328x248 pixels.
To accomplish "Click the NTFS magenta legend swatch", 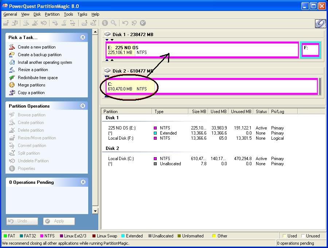I will pos(42,236).
